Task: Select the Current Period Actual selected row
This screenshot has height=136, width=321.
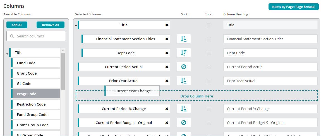Action: pos(124,67)
